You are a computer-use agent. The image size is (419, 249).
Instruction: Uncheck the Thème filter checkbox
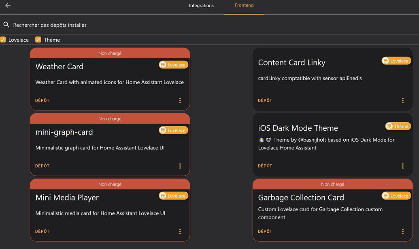[38, 40]
